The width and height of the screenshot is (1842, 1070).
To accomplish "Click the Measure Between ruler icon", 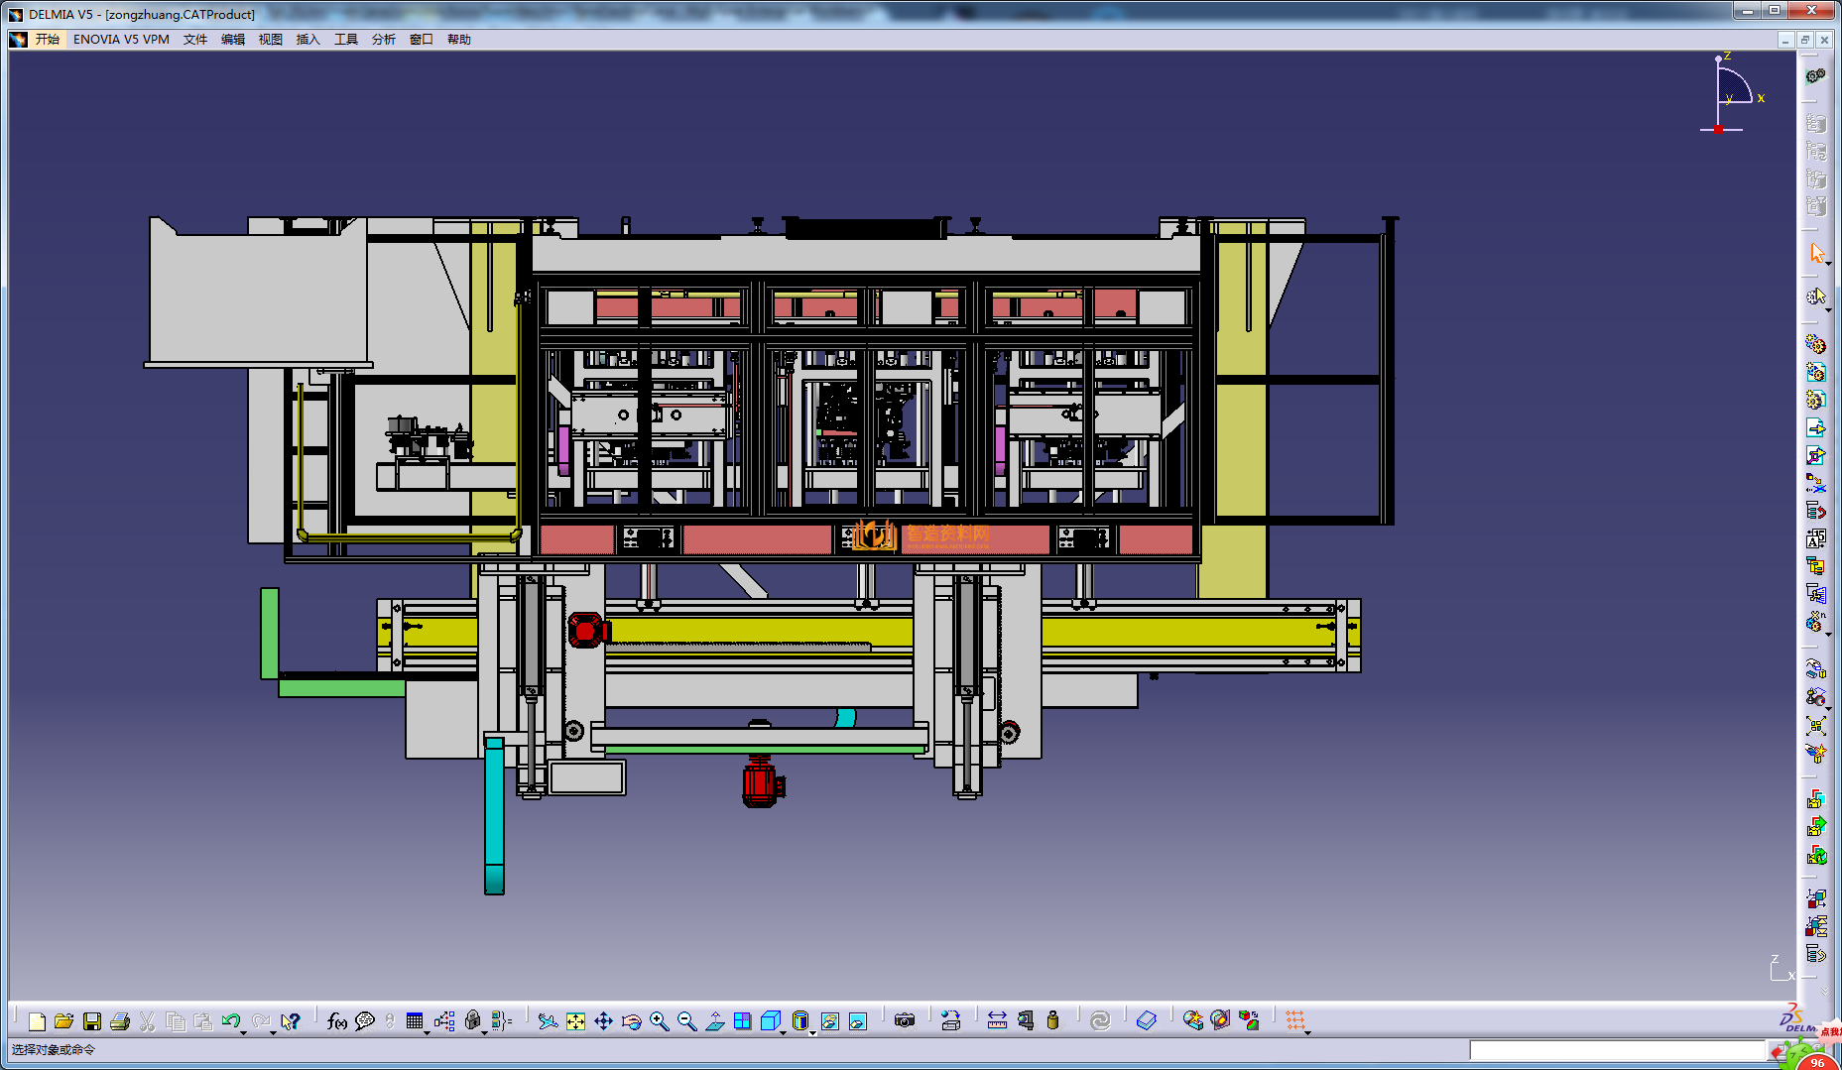I will coord(997,1020).
